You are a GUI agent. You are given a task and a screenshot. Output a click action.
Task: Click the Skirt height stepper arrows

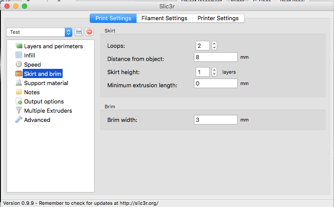point(214,72)
